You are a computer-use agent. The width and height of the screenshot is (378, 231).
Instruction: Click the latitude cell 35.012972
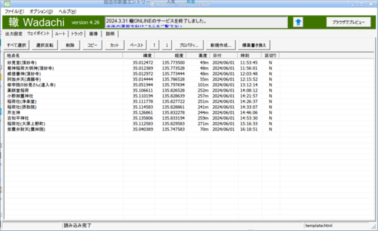[143, 74]
